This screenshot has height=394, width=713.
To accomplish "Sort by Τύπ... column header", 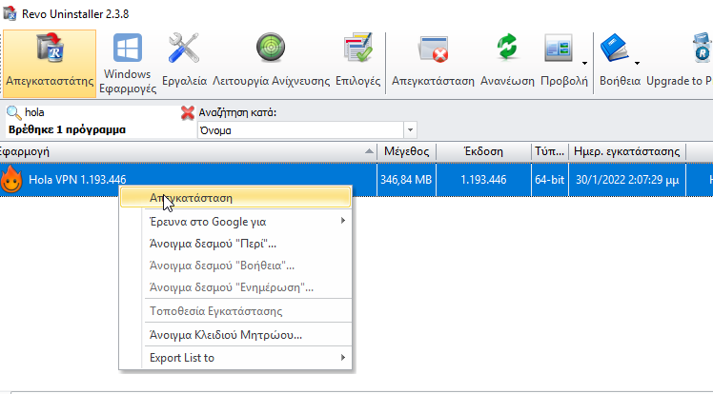I will pos(550,151).
